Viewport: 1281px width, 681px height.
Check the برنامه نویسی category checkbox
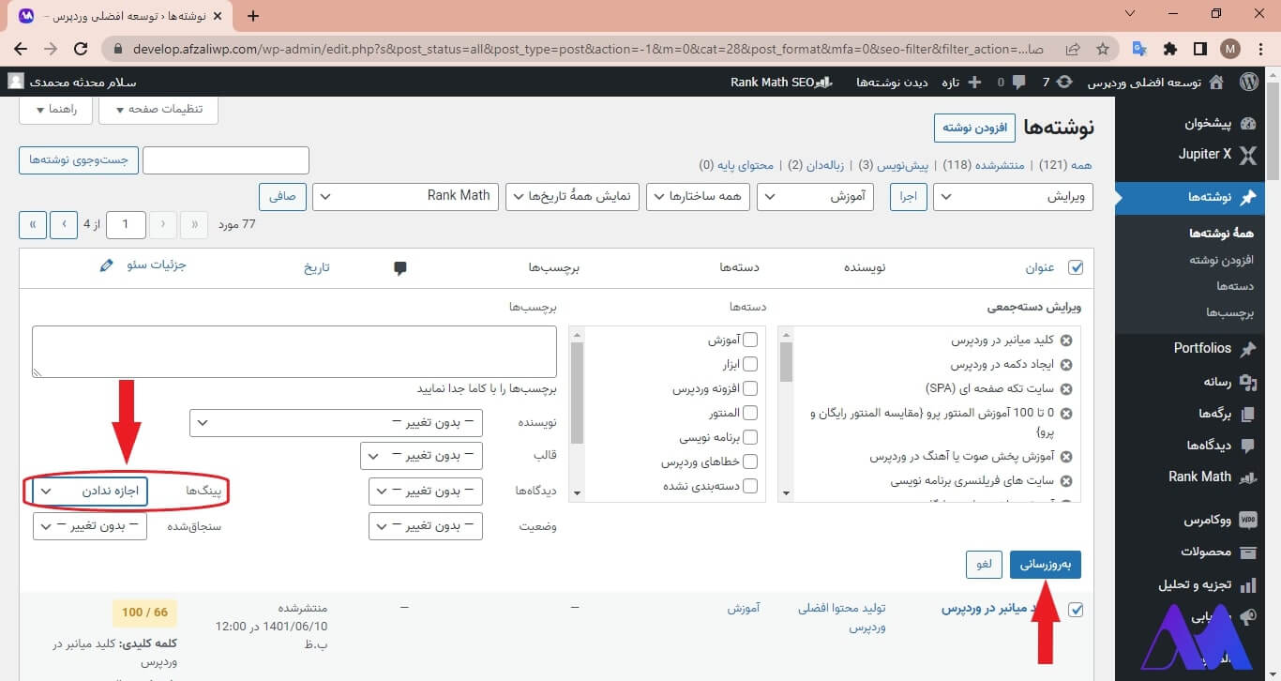750,437
